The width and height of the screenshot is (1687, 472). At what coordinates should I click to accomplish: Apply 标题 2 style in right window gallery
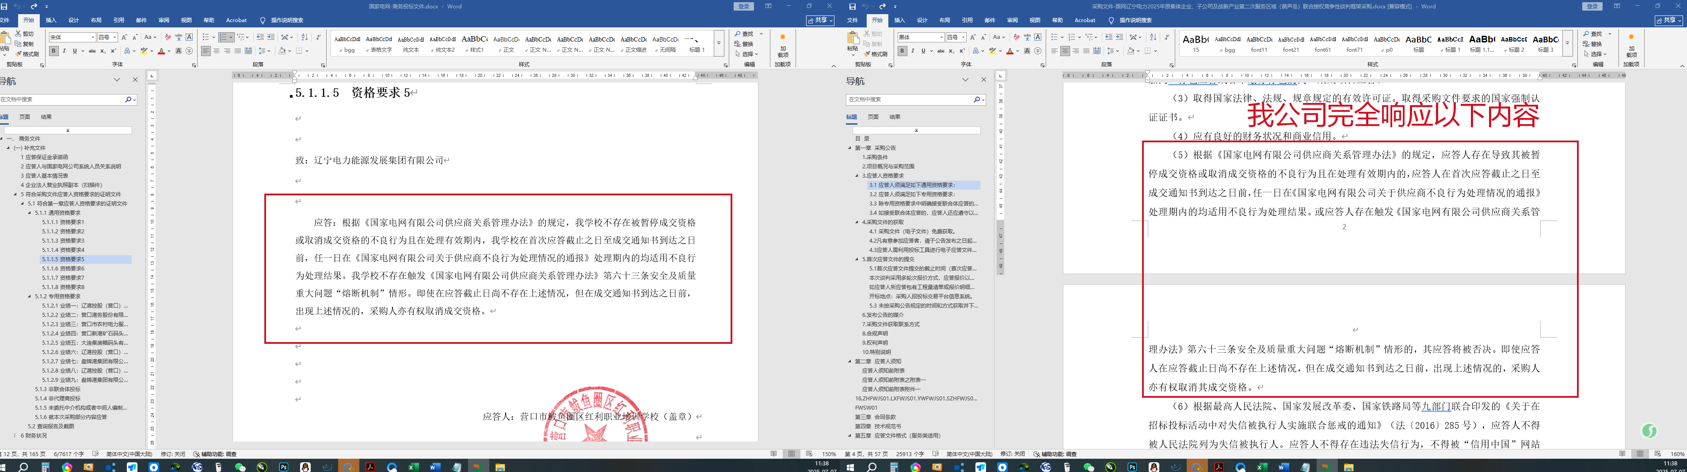(1513, 44)
